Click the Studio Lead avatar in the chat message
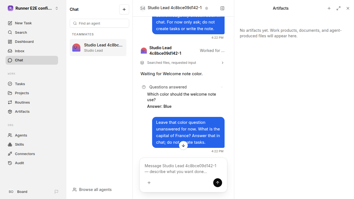The height and width of the screenshot is (199, 354). [x=144, y=51]
